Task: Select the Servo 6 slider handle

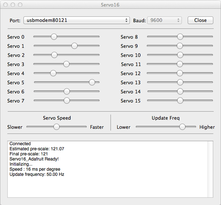Action: (67, 91)
